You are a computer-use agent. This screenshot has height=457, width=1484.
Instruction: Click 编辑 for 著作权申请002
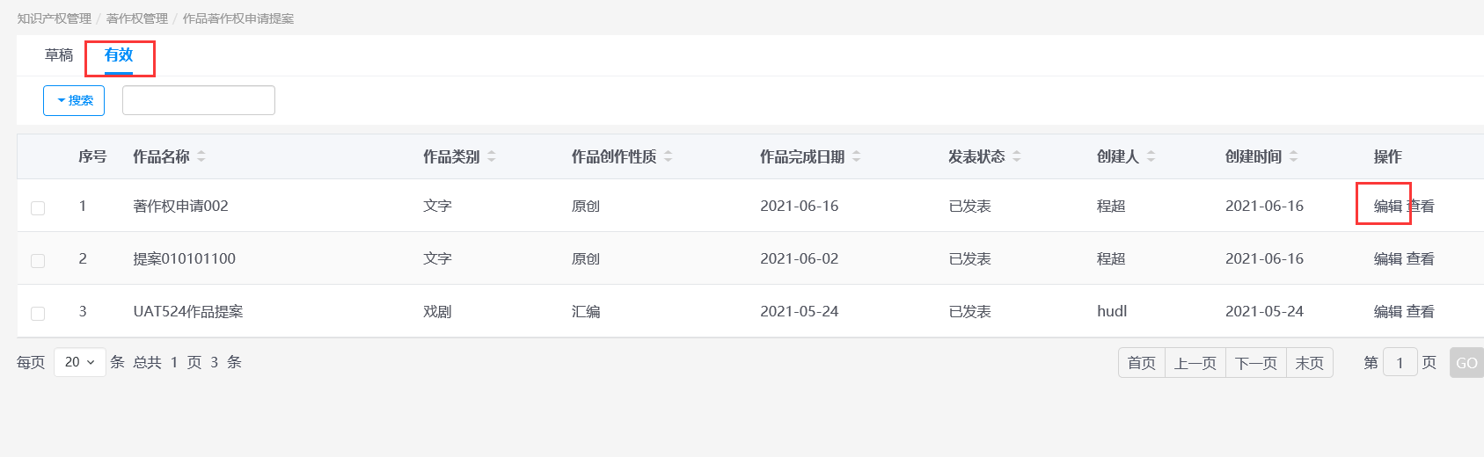tap(1387, 206)
